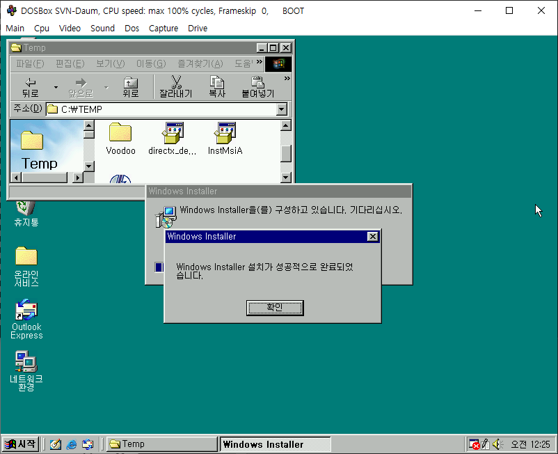The height and width of the screenshot is (454, 558).
Task: Click the Windows logo throbber icon
Action: (278, 64)
